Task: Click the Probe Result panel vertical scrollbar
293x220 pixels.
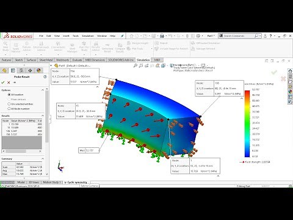Action: click(x=47, y=116)
